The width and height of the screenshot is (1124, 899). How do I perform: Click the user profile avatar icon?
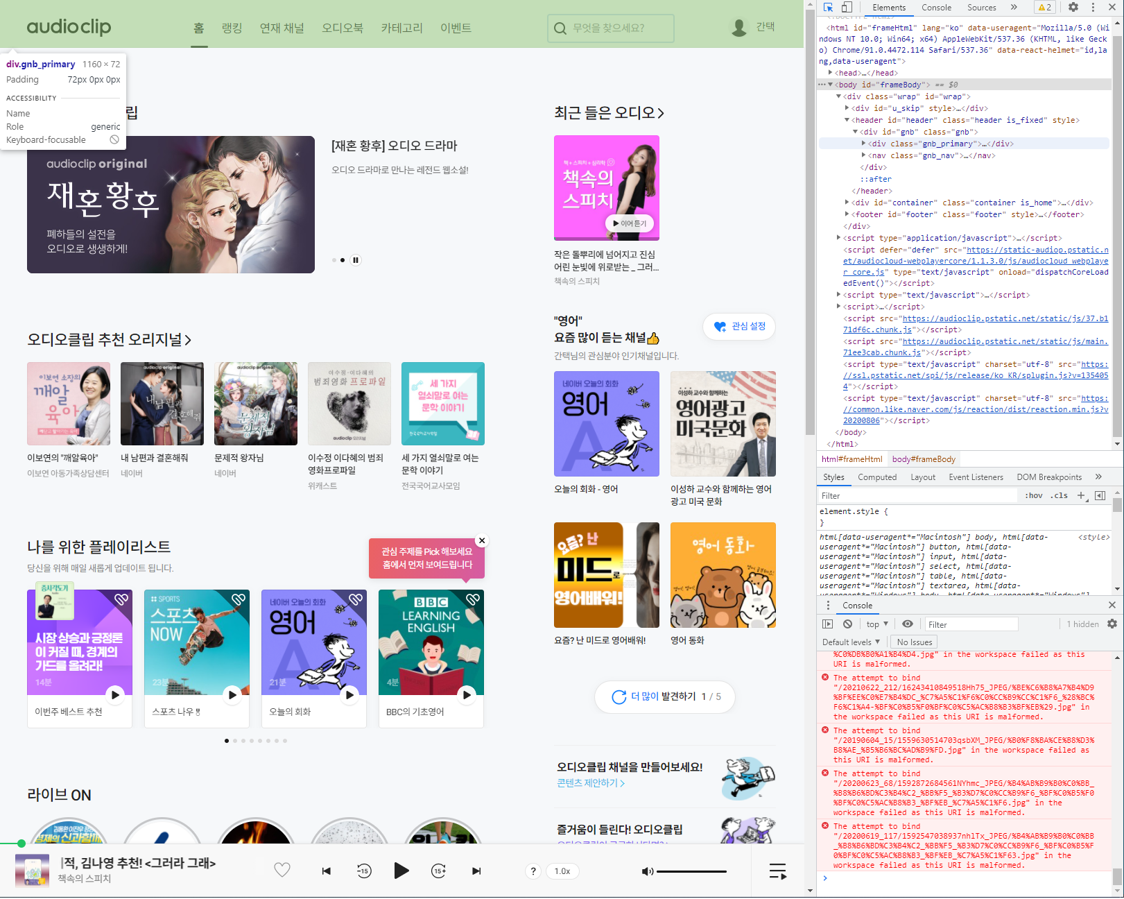click(x=739, y=28)
